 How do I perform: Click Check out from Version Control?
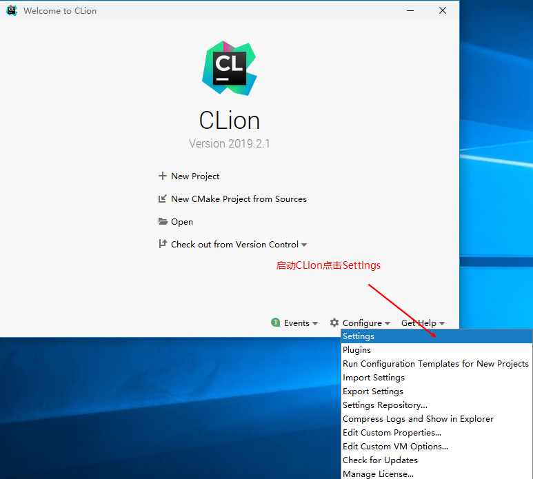click(234, 245)
